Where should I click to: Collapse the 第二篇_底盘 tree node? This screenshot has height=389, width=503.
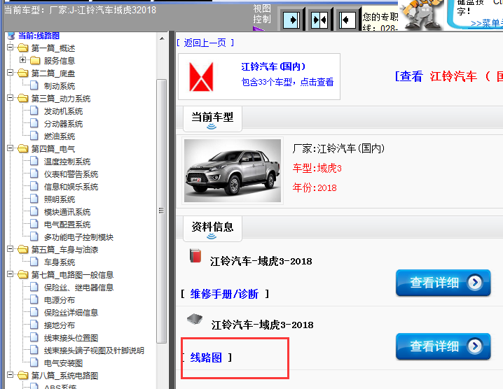pyautogui.click(x=11, y=73)
